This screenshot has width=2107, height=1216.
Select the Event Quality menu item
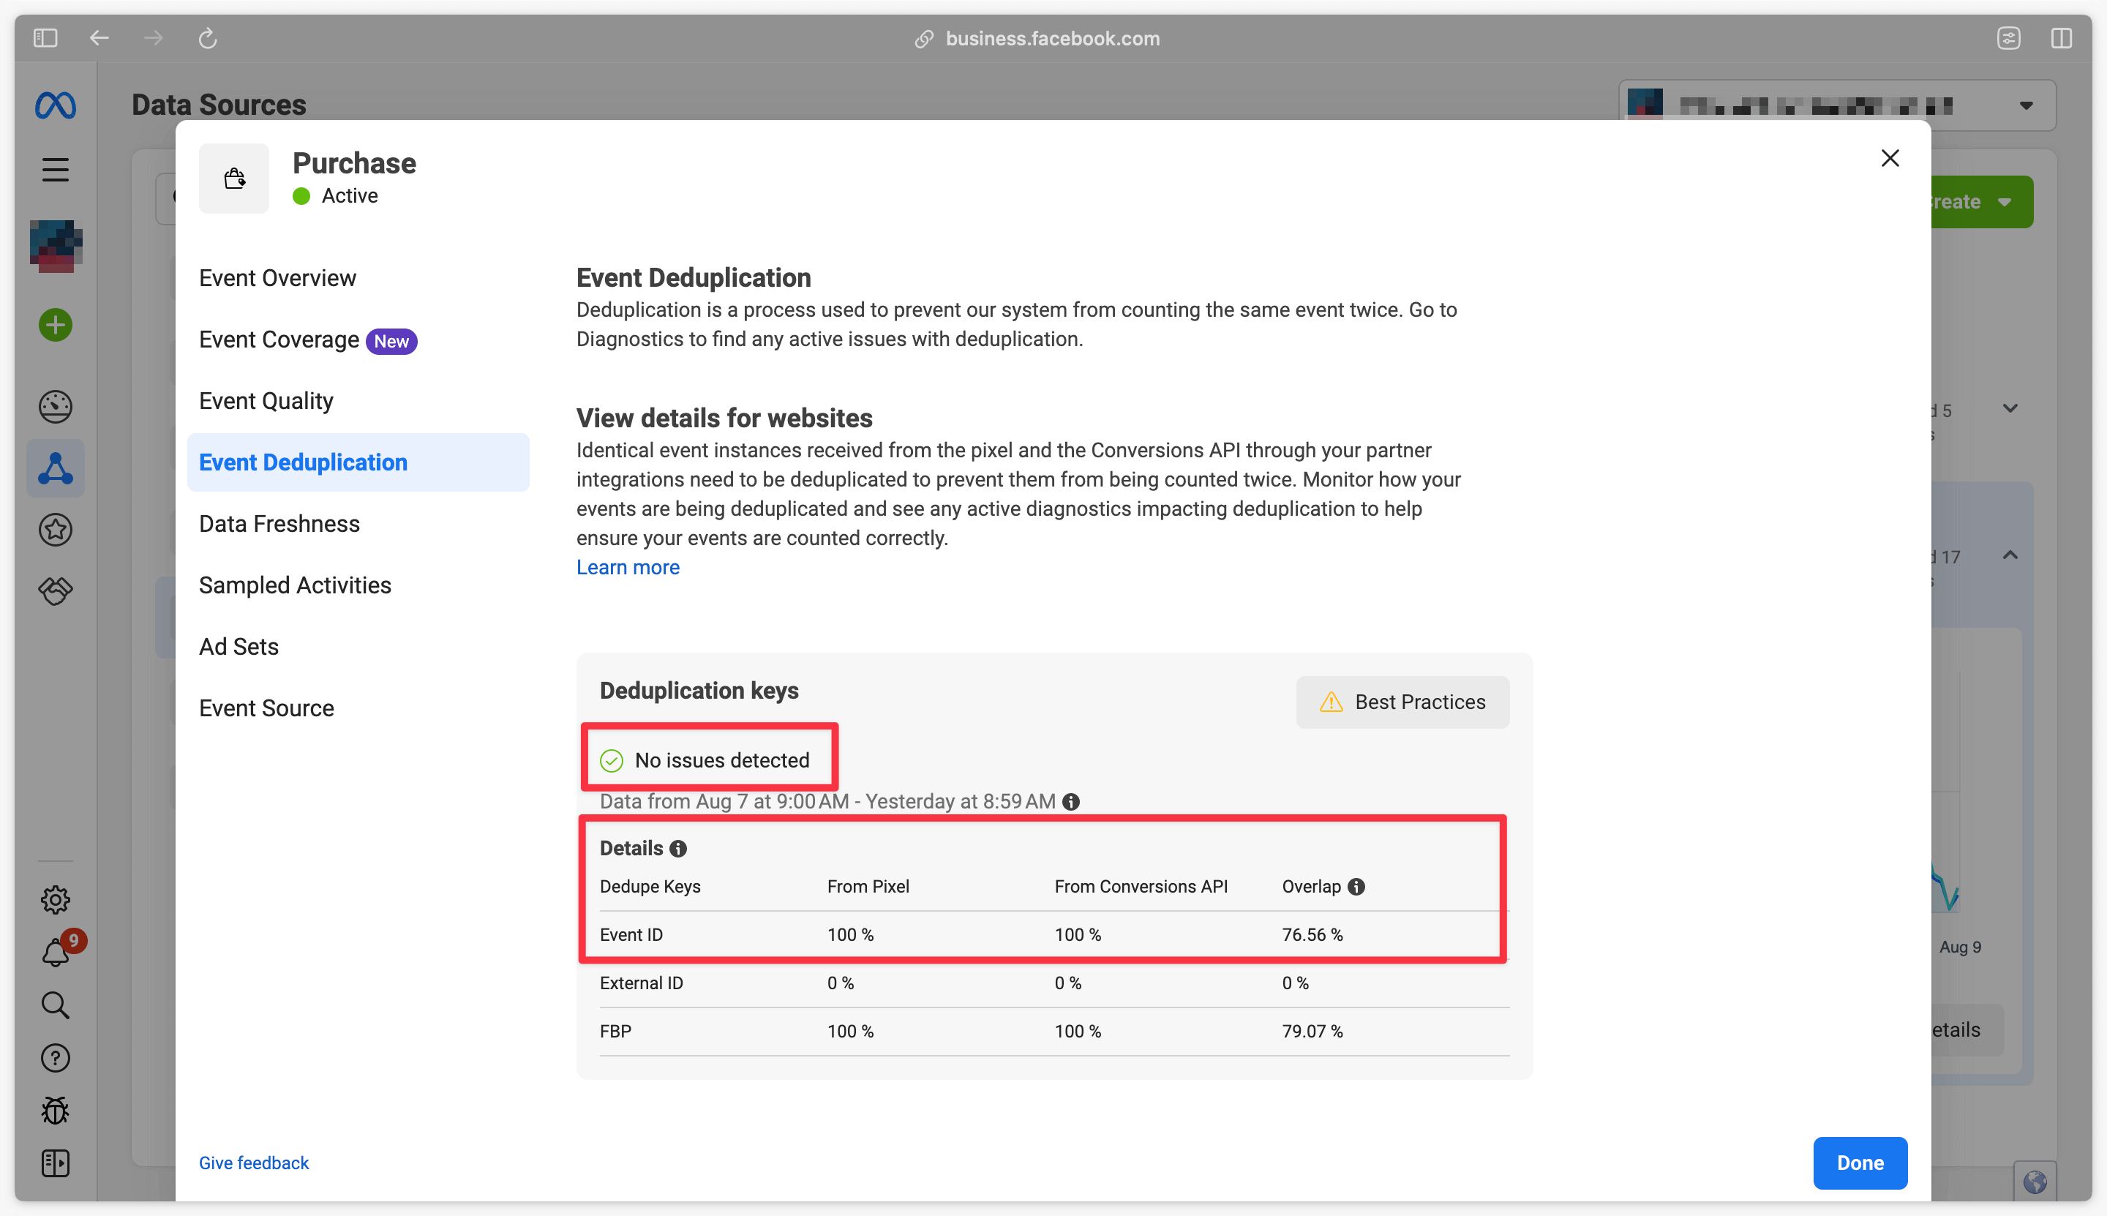[265, 402]
